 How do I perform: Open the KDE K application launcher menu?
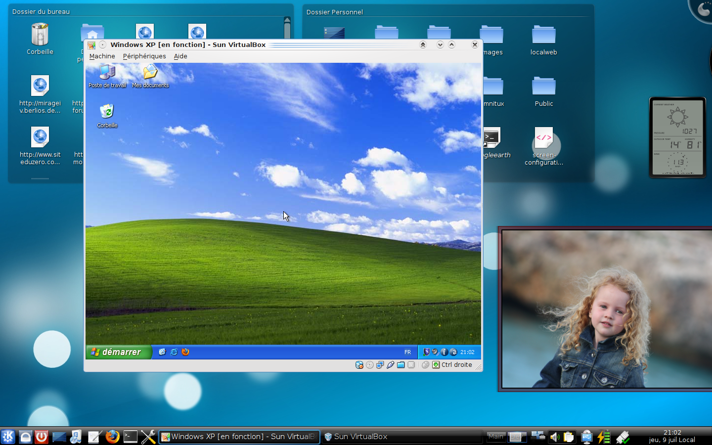tap(8, 437)
